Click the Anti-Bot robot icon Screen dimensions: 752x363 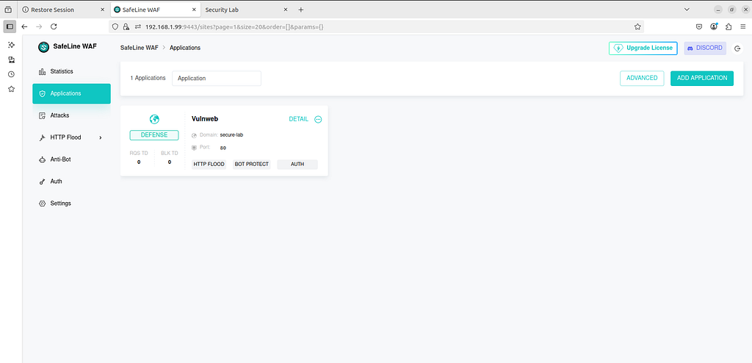(42, 159)
